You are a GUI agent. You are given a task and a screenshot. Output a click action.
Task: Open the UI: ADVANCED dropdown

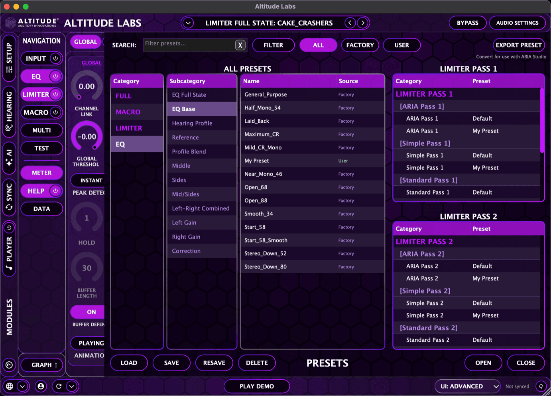tap(467, 386)
